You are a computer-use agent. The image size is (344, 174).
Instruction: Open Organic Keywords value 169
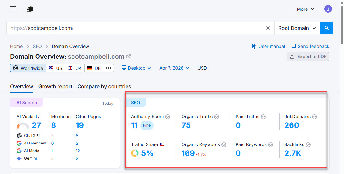point(188,153)
